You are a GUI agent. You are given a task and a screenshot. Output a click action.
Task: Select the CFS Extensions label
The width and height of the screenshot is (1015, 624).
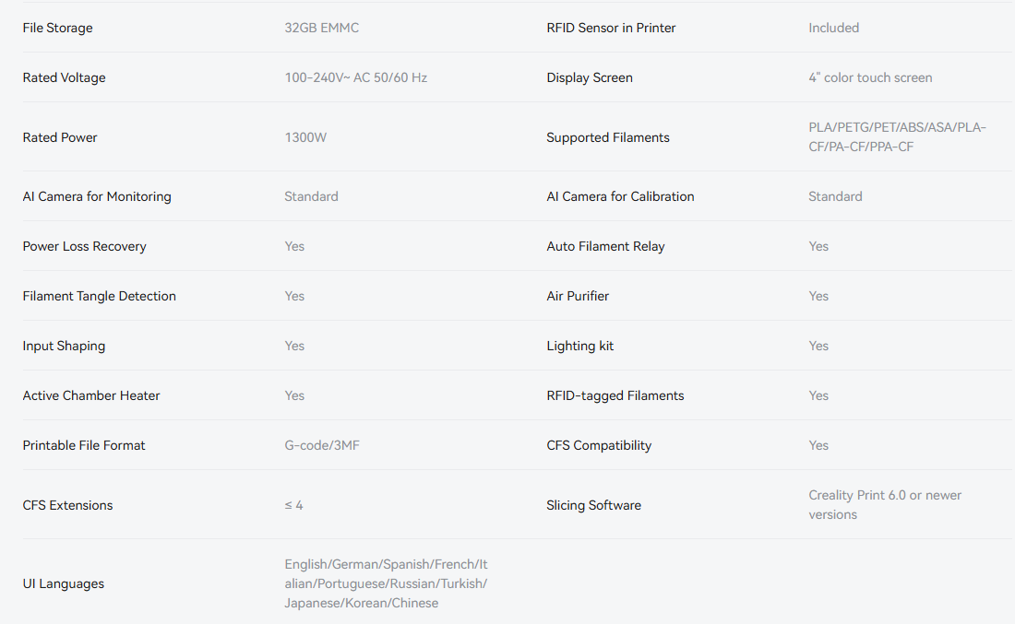(x=68, y=505)
